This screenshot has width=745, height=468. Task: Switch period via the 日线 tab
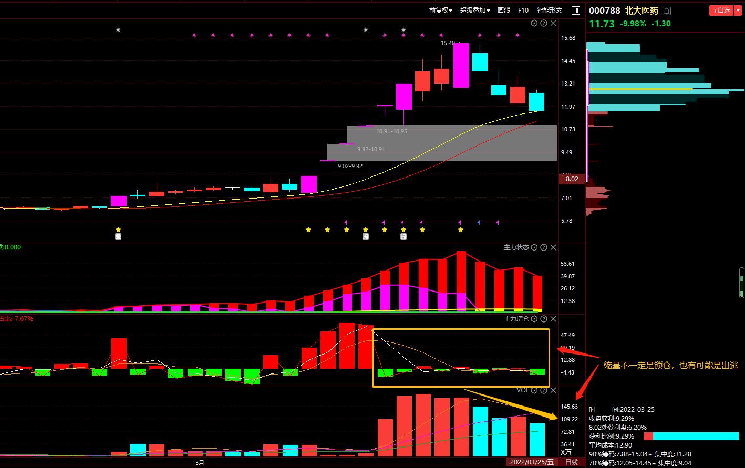tap(572, 463)
